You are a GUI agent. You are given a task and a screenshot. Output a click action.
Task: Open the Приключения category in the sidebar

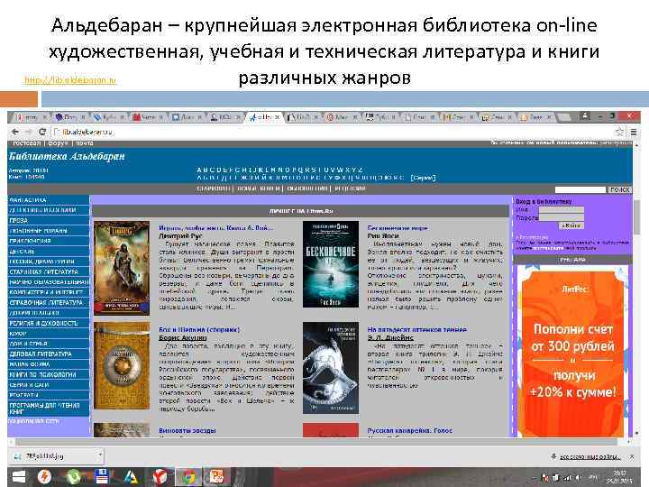point(48,241)
